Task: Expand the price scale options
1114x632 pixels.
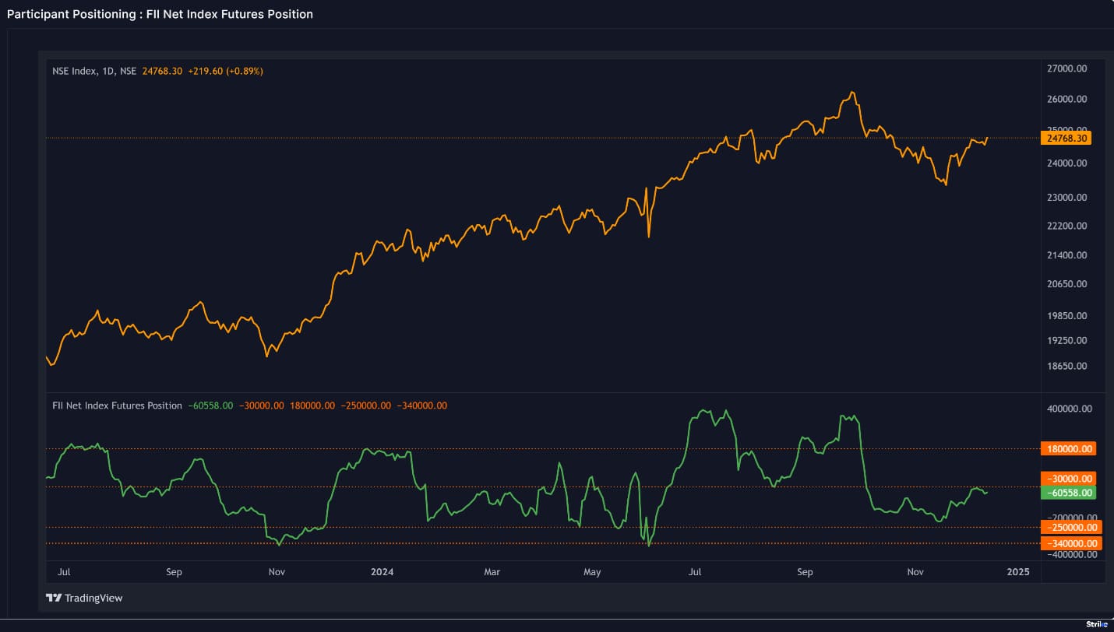Action: 1069,233
